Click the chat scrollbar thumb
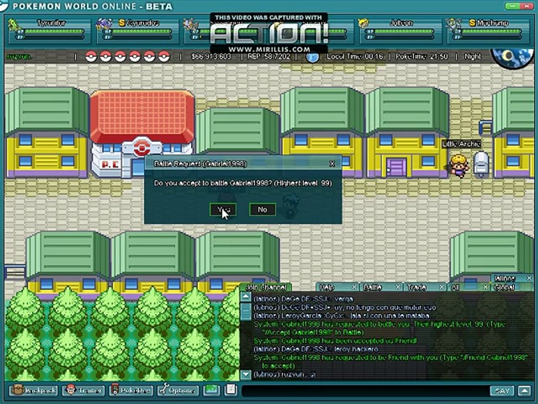The image size is (538, 404). [246, 311]
